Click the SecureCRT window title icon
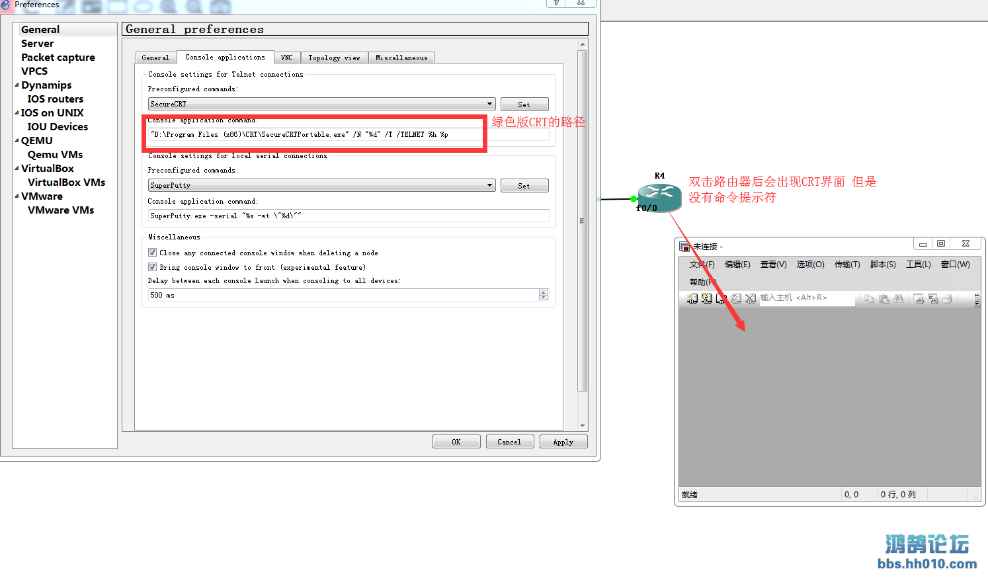988x582 pixels. 684,247
